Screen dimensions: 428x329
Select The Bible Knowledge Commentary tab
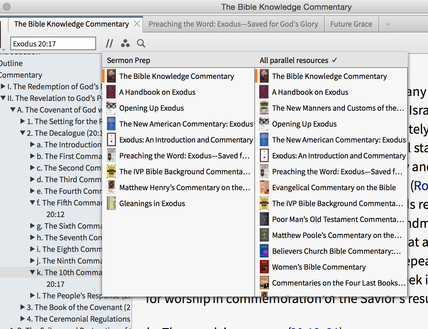click(72, 24)
